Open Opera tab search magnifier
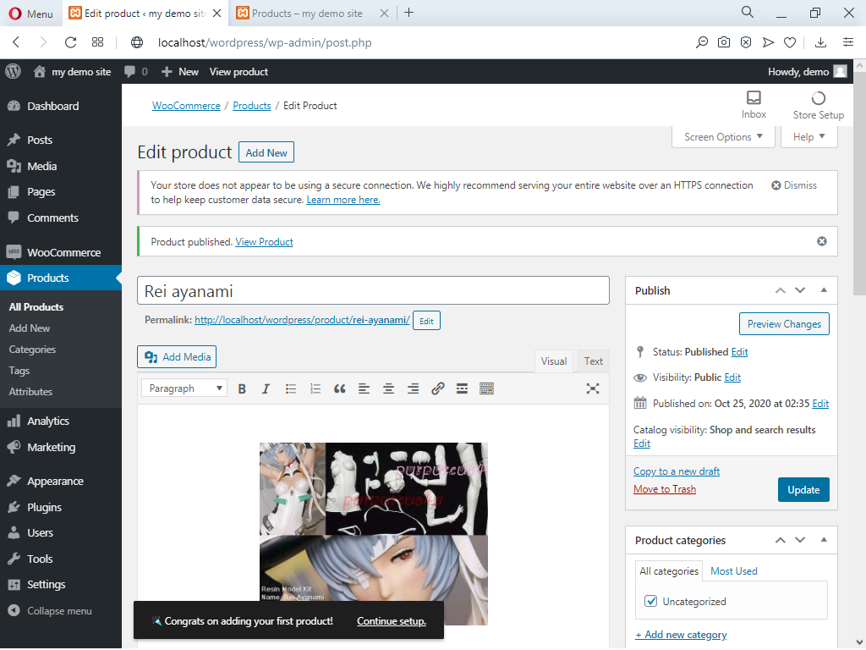 748,12
